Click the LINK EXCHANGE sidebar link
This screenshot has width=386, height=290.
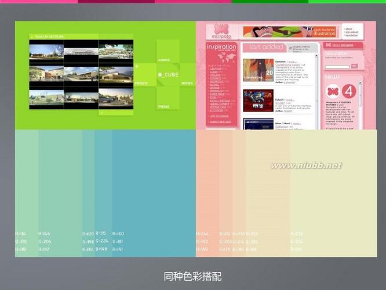(219, 116)
